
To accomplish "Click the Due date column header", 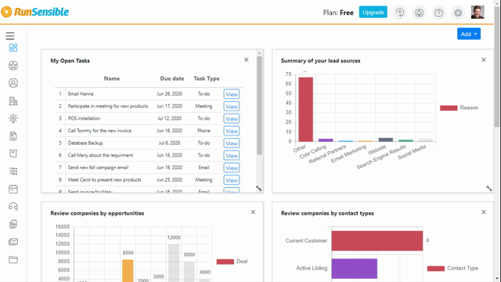I will pos(172,78).
